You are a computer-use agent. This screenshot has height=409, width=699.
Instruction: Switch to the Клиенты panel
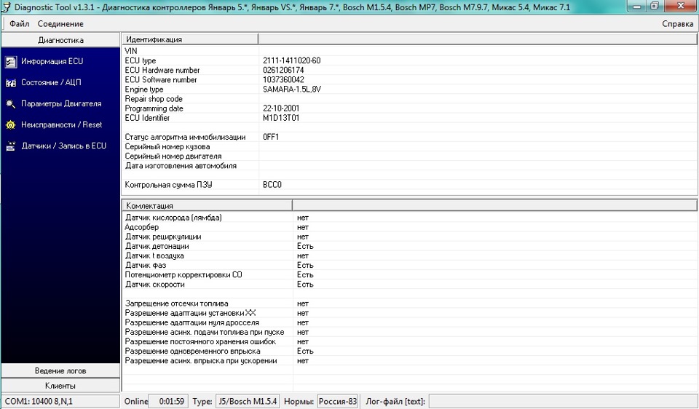(x=60, y=386)
